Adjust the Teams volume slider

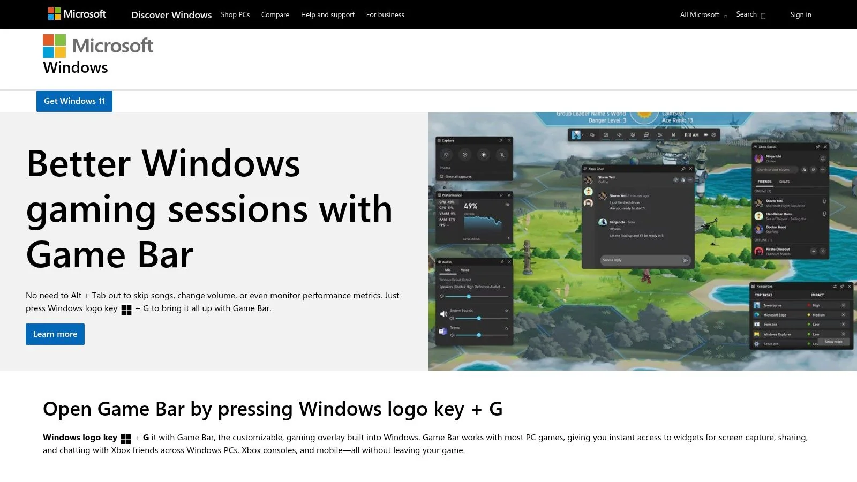click(482, 335)
